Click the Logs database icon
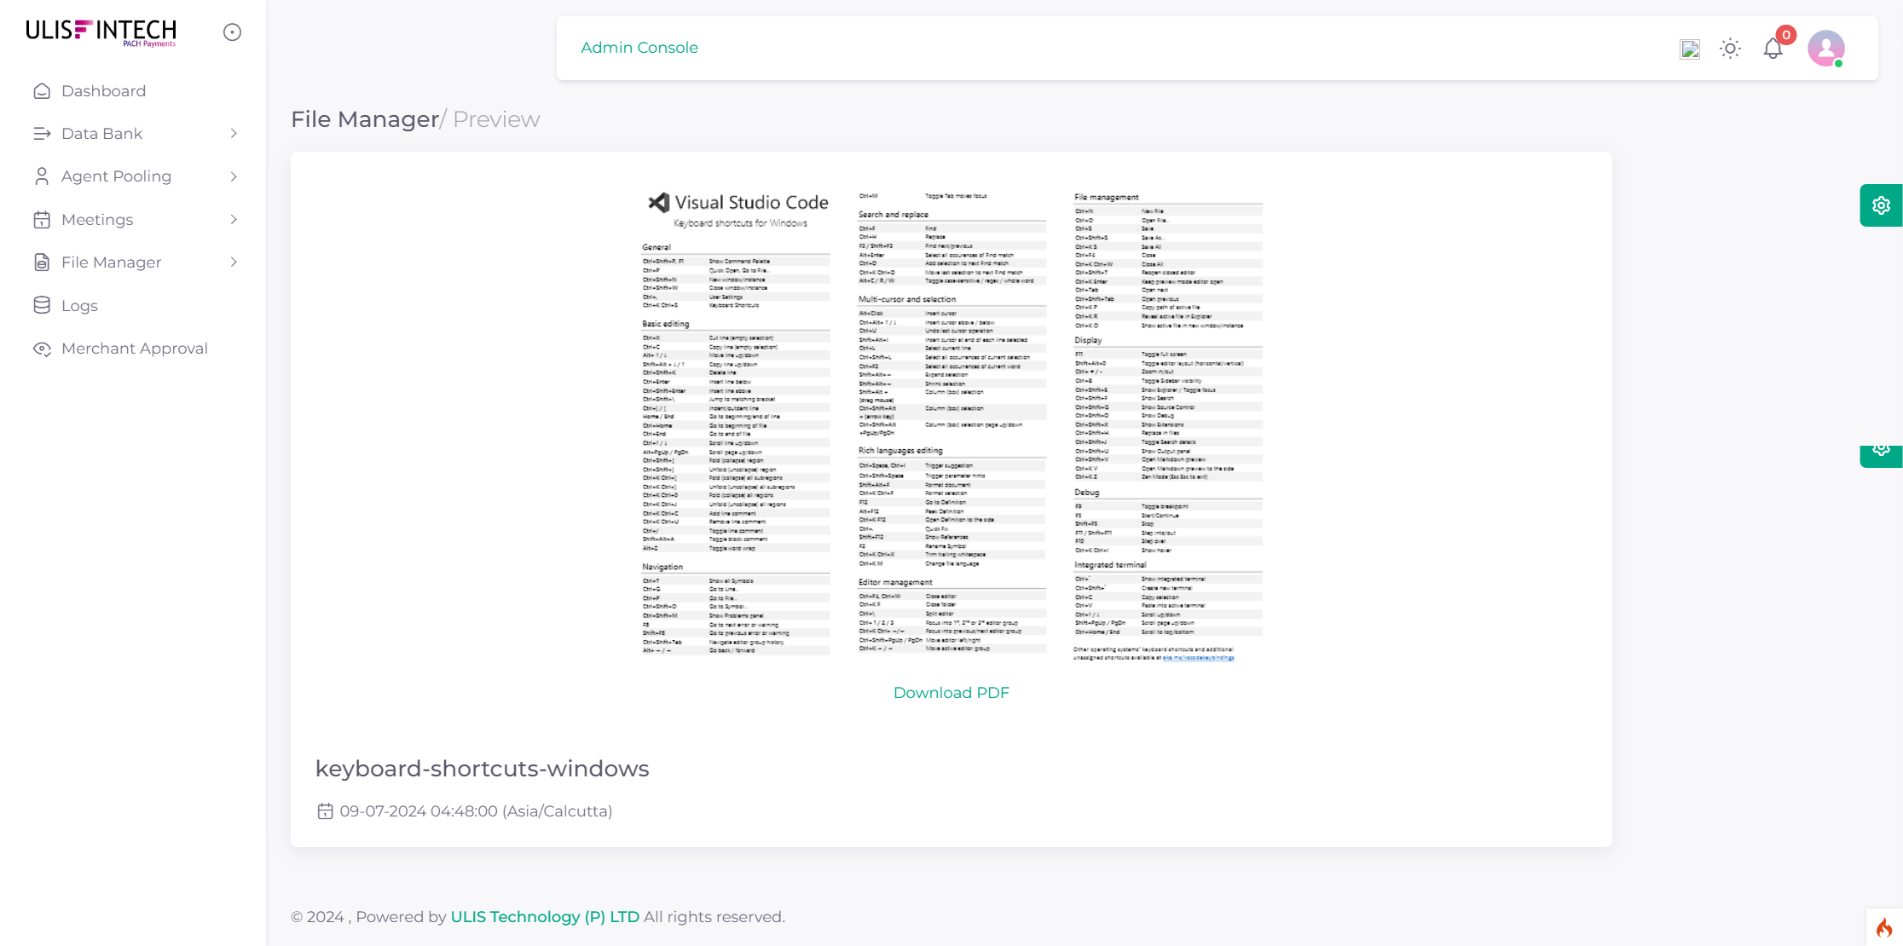The height and width of the screenshot is (946, 1903). point(42,305)
